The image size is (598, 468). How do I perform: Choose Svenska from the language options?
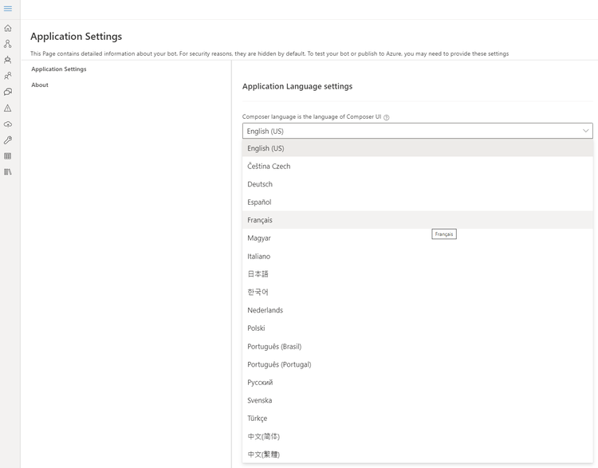[x=260, y=400]
